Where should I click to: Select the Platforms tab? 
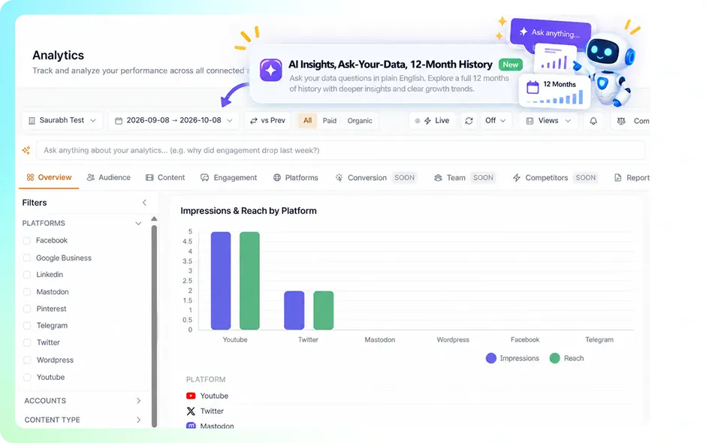[296, 178]
